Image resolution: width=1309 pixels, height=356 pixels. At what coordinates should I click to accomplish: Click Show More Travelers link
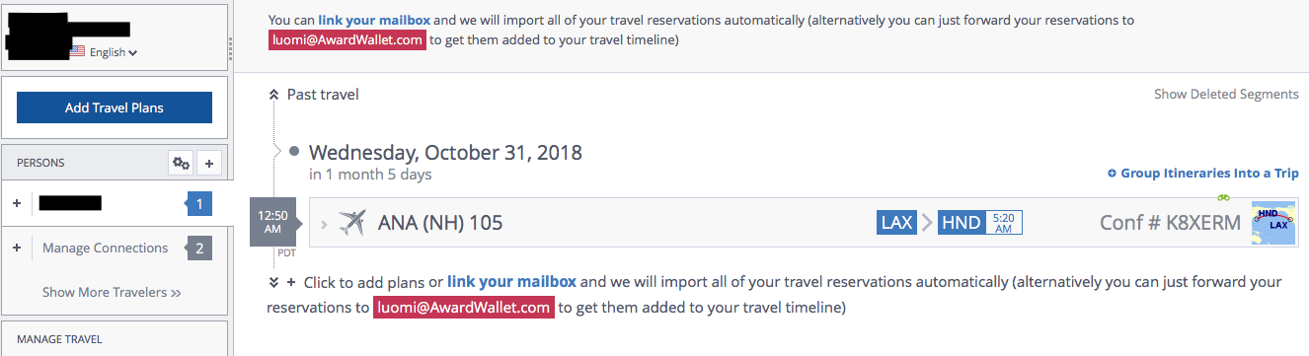[x=112, y=292]
